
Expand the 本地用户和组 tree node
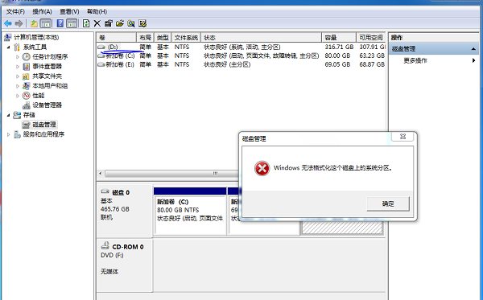(x=18, y=86)
